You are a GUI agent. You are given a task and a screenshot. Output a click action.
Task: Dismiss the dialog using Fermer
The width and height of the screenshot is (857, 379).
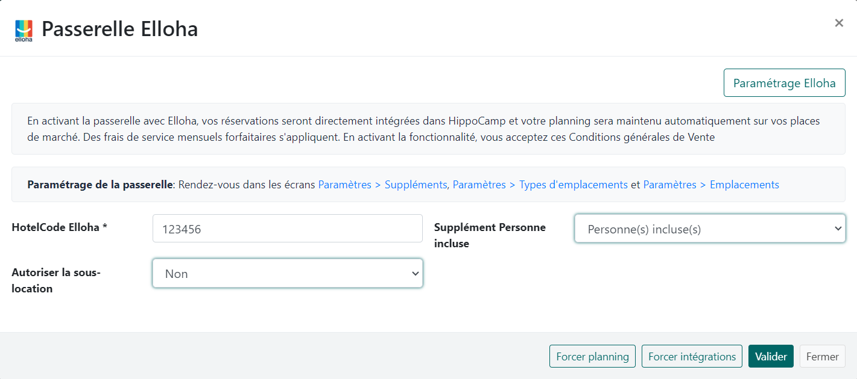822,356
